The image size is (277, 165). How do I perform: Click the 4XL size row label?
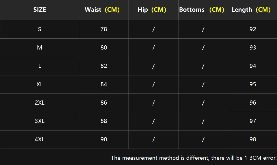[40, 139]
